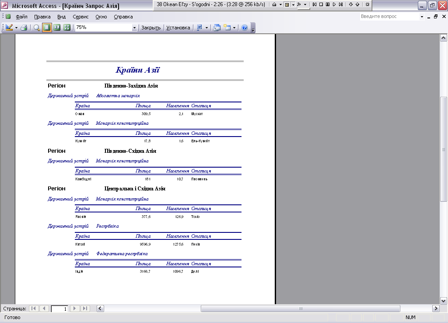This screenshot has height=323, width=448.
Task: Expand the player eject dropdown arrow
Action: point(280,4)
